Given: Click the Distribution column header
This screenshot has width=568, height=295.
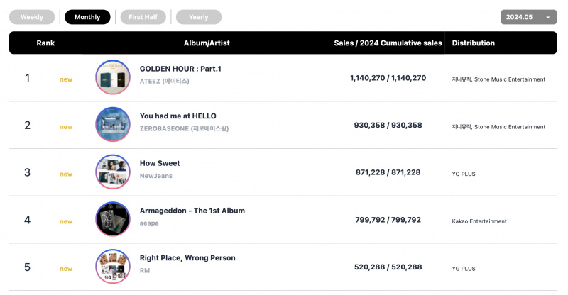Looking at the screenshot, I should pyautogui.click(x=474, y=43).
